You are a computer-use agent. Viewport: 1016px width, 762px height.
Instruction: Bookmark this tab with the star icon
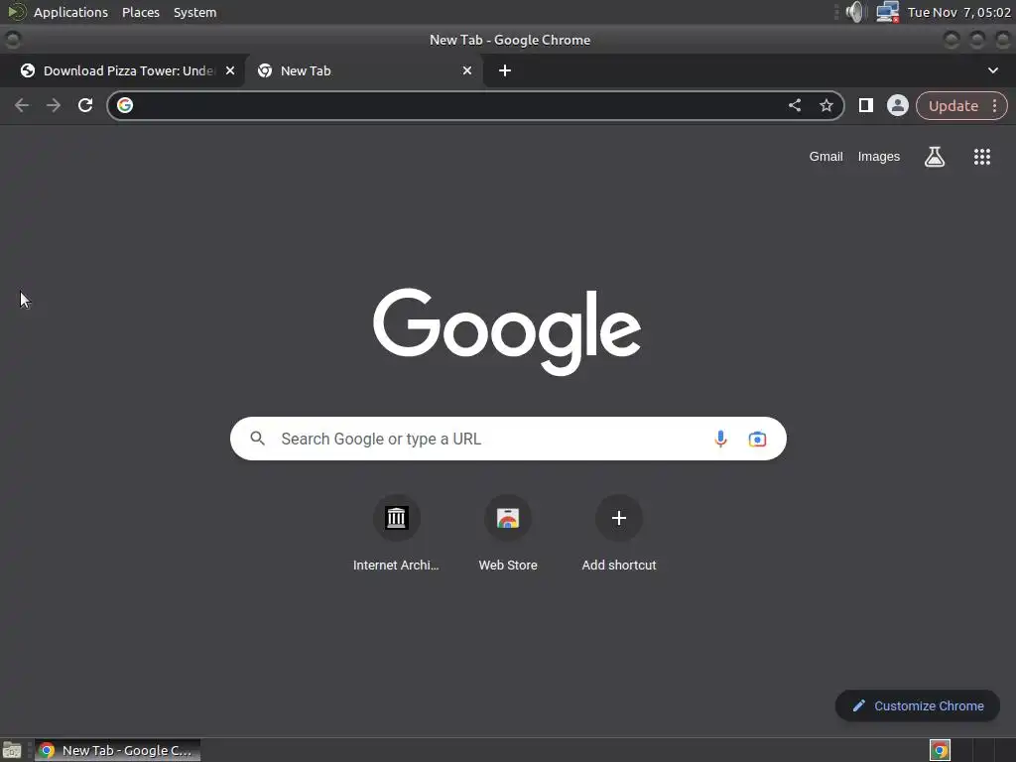[826, 105]
